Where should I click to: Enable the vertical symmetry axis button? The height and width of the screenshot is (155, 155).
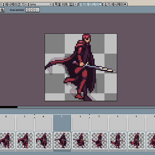pyautogui.click(x=28, y=10)
